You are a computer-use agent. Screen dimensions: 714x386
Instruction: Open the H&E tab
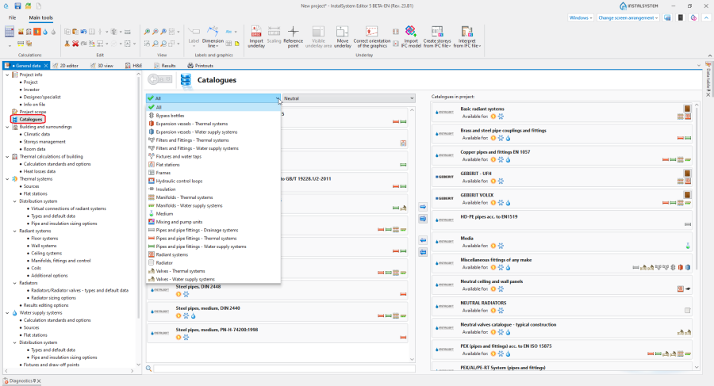click(x=134, y=66)
